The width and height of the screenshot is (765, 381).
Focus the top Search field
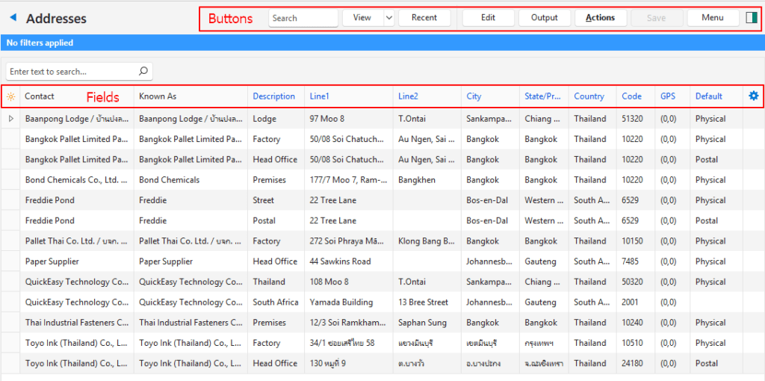[x=303, y=18]
